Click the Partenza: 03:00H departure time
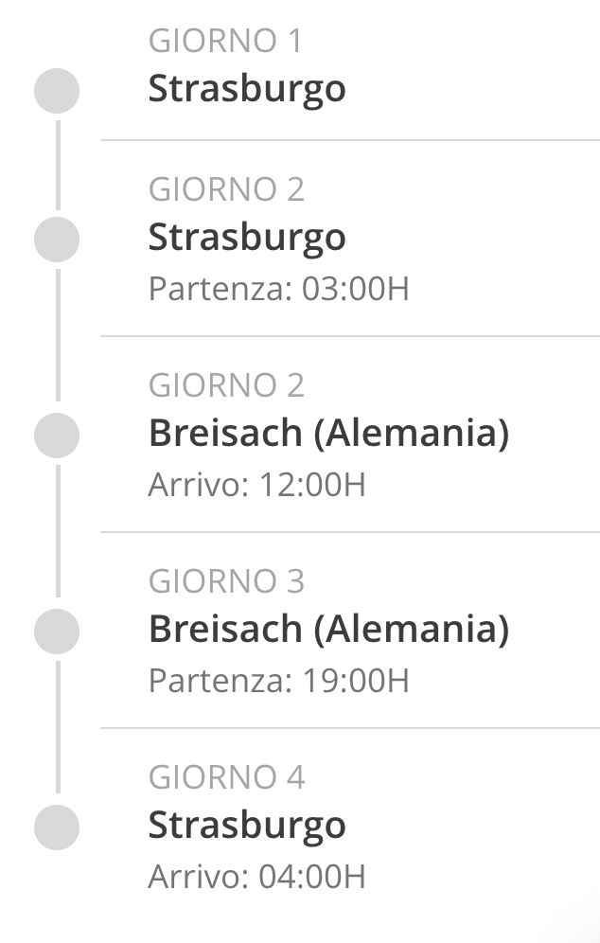This screenshot has height=943, width=600. [x=279, y=289]
